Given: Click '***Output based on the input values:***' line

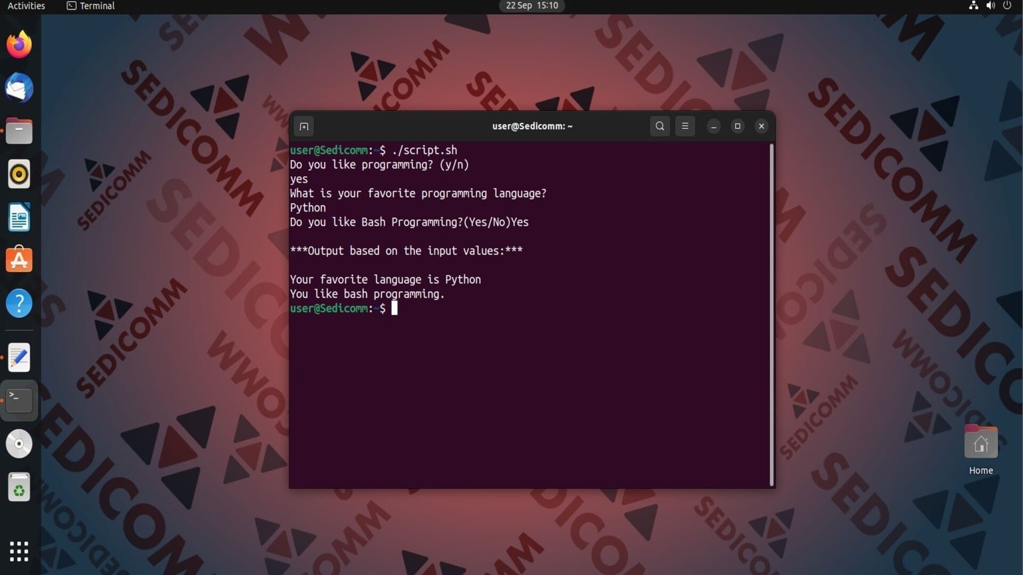Looking at the screenshot, I should click(406, 251).
